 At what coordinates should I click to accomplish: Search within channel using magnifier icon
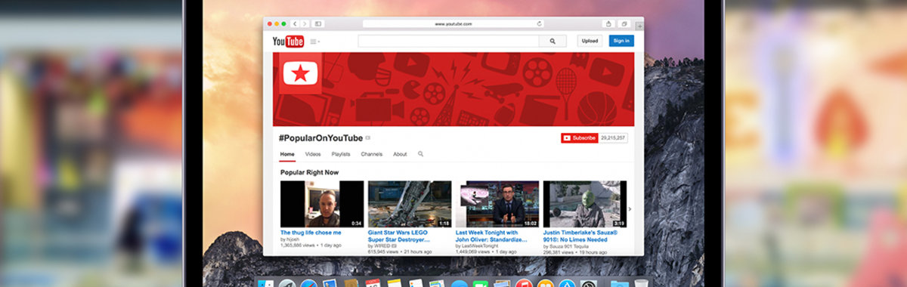coord(421,154)
